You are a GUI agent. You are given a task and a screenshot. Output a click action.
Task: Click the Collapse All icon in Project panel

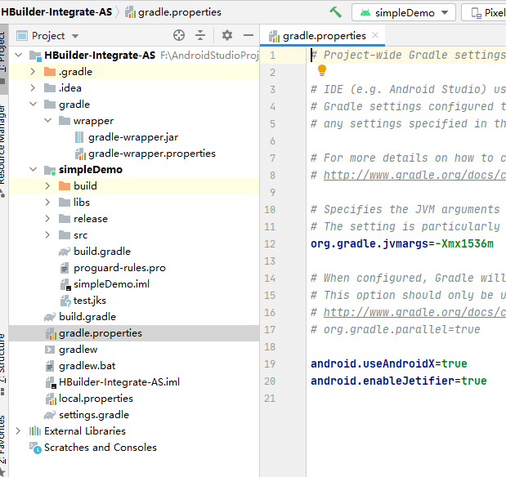(200, 35)
